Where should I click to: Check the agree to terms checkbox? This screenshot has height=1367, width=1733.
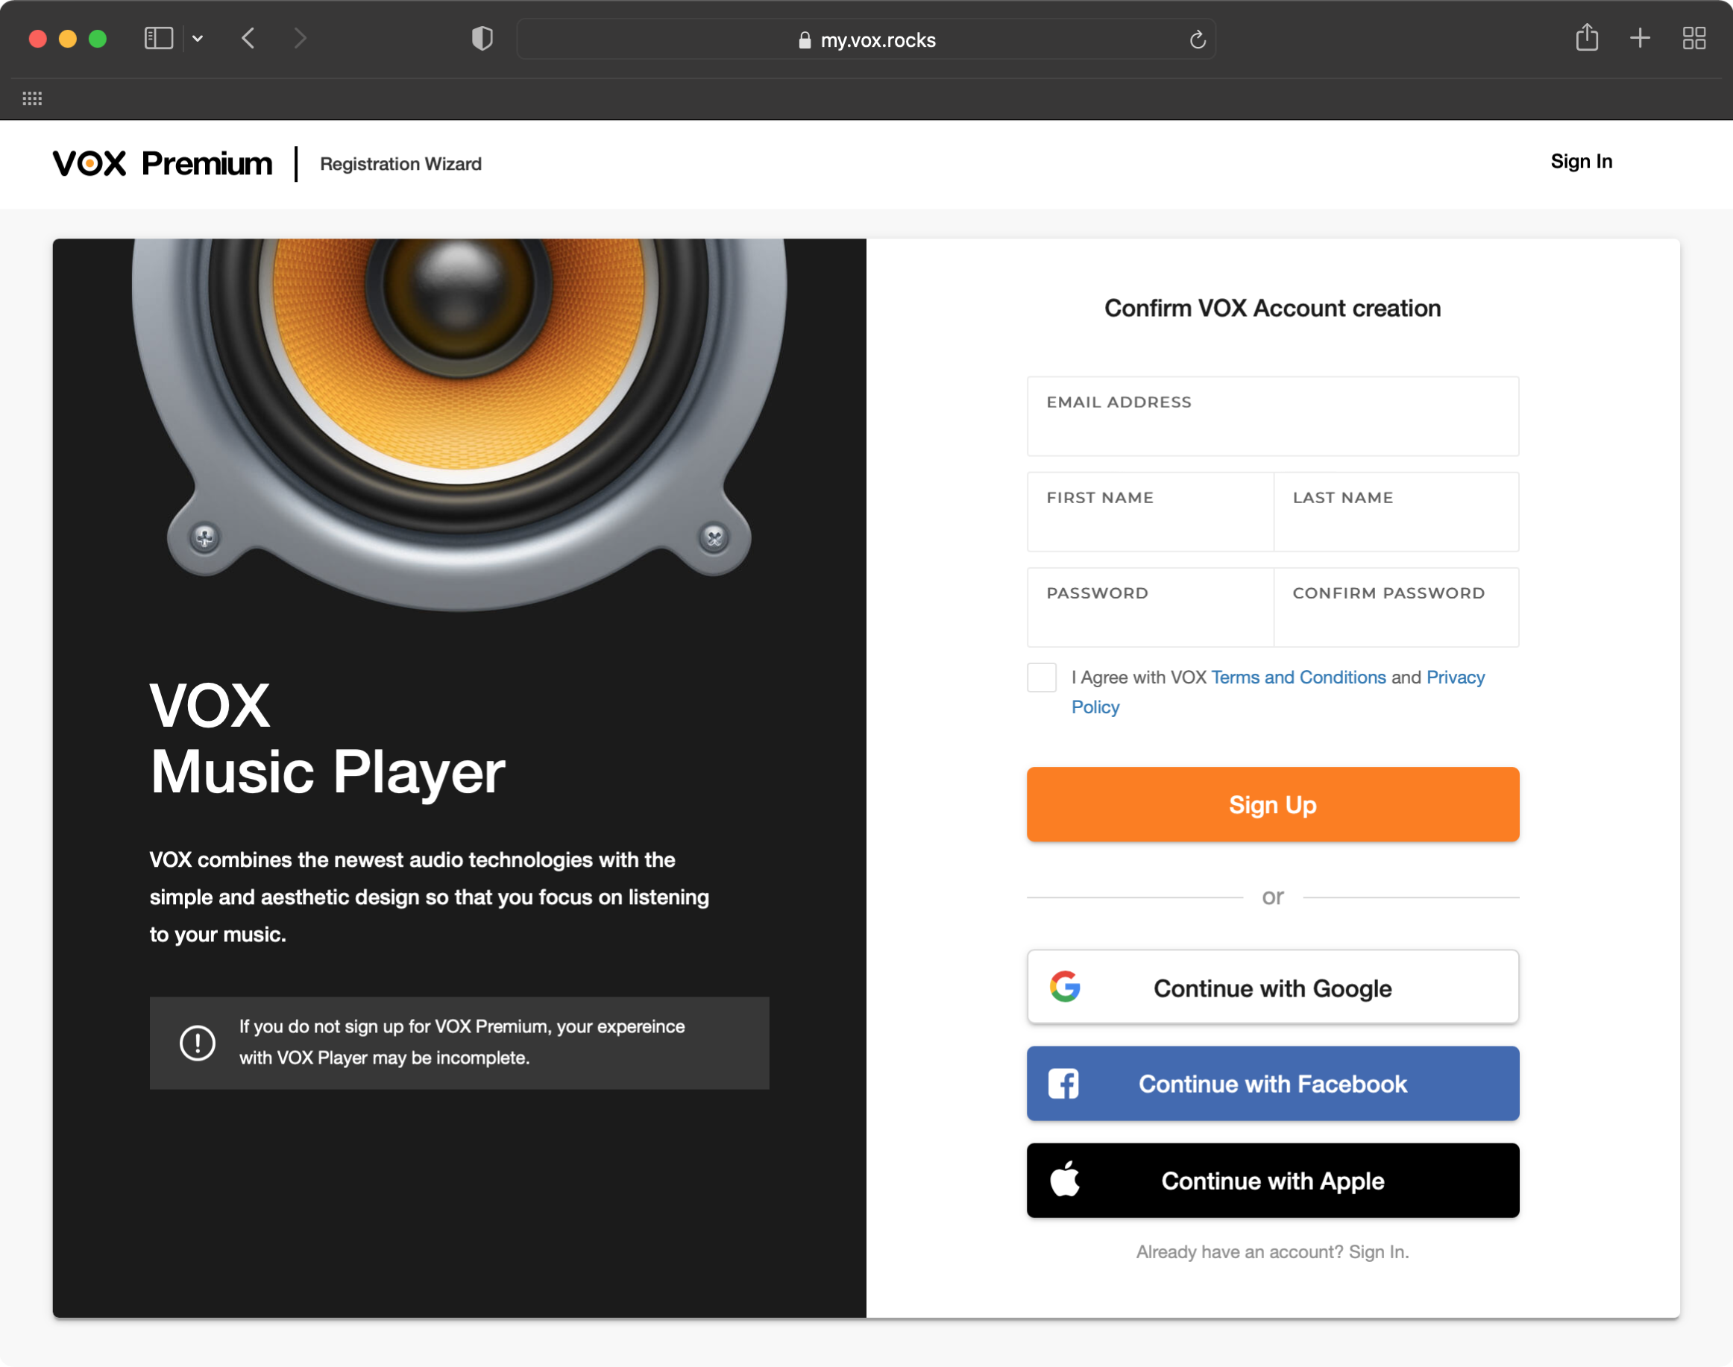pyautogui.click(x=1041, y=677)
